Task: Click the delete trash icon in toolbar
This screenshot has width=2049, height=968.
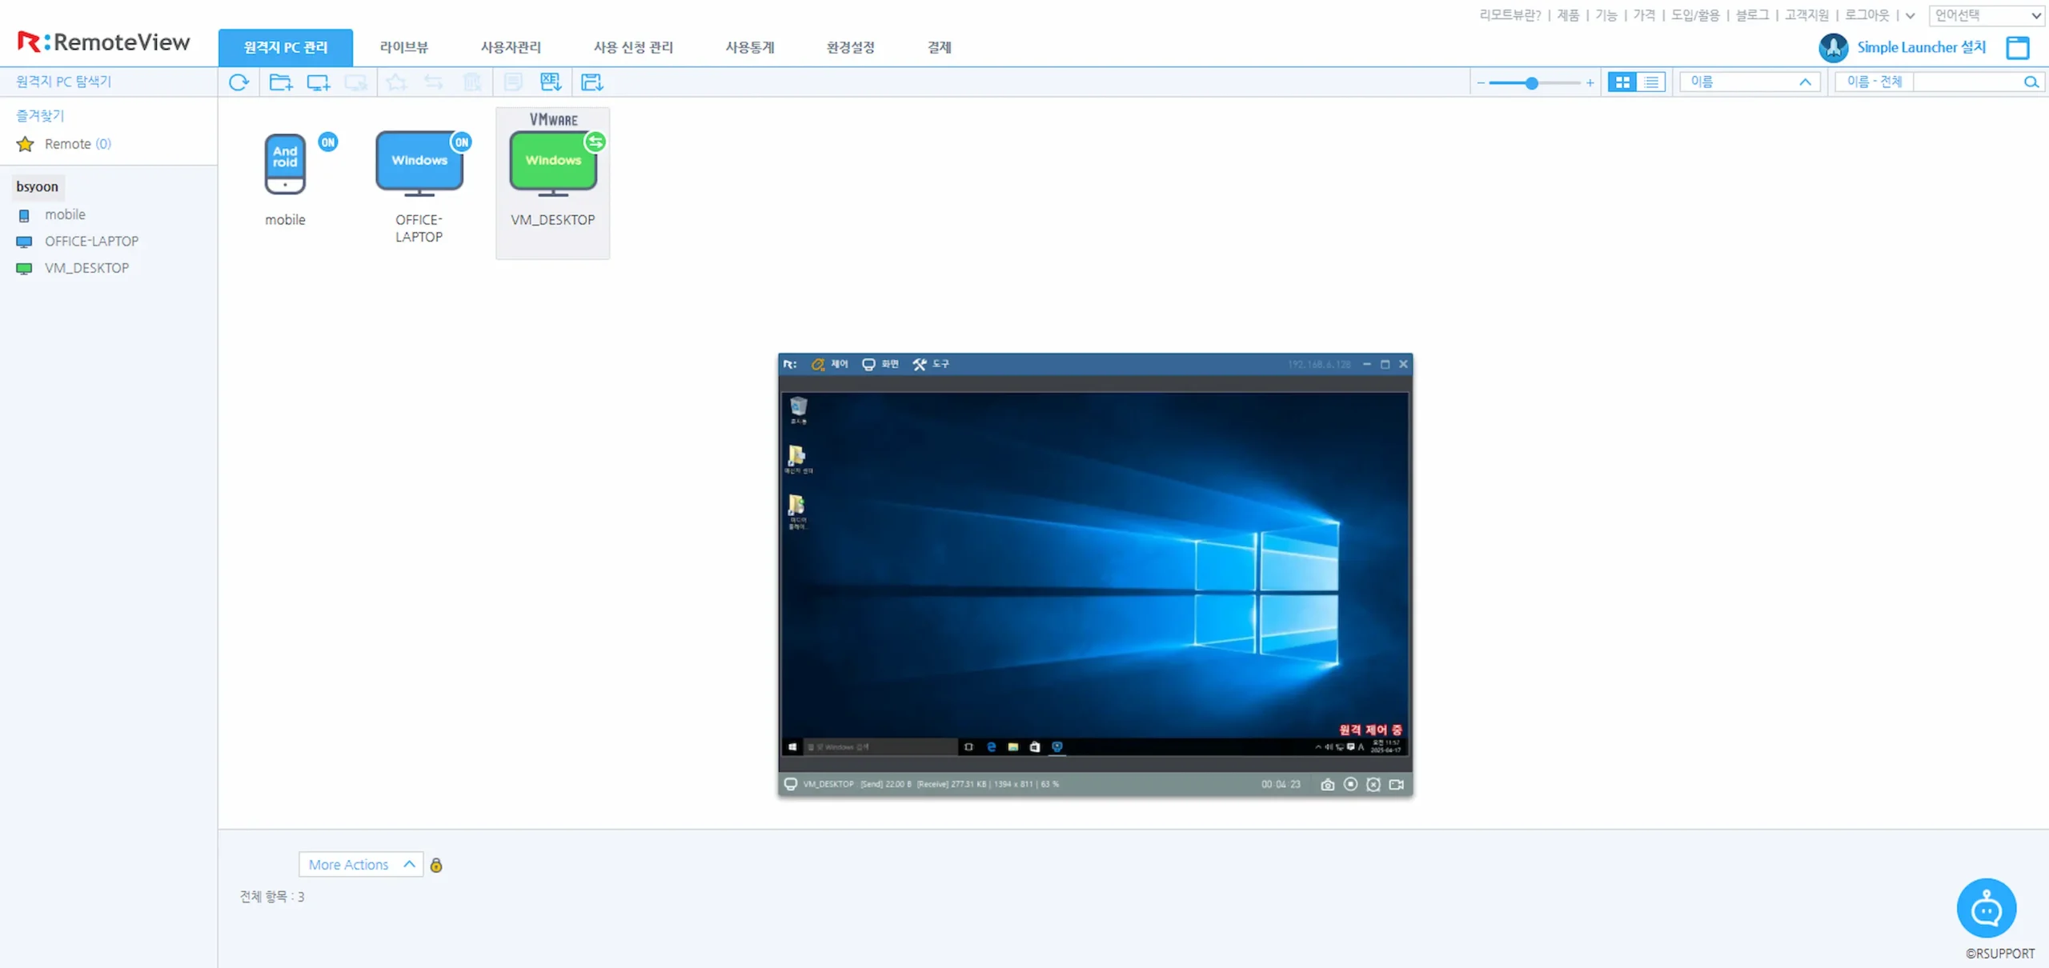Action: [x=472, y=82]
